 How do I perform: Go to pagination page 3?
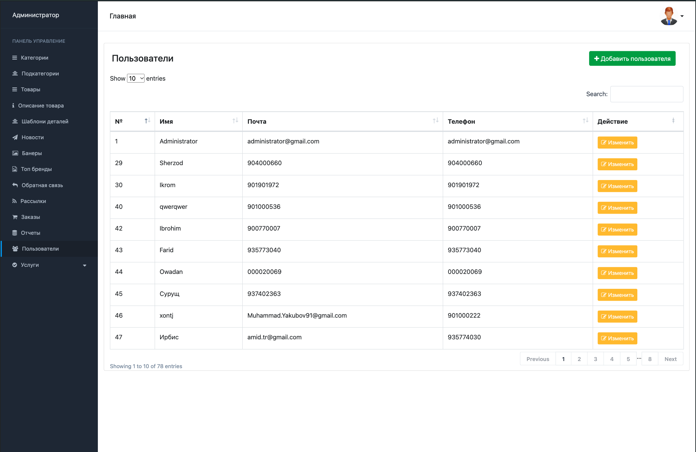[596, 359]
